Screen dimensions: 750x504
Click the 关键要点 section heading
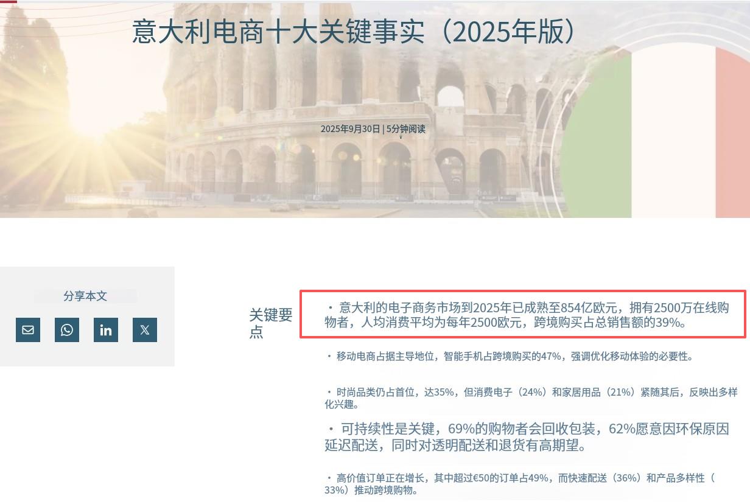[x=271, y=323]
